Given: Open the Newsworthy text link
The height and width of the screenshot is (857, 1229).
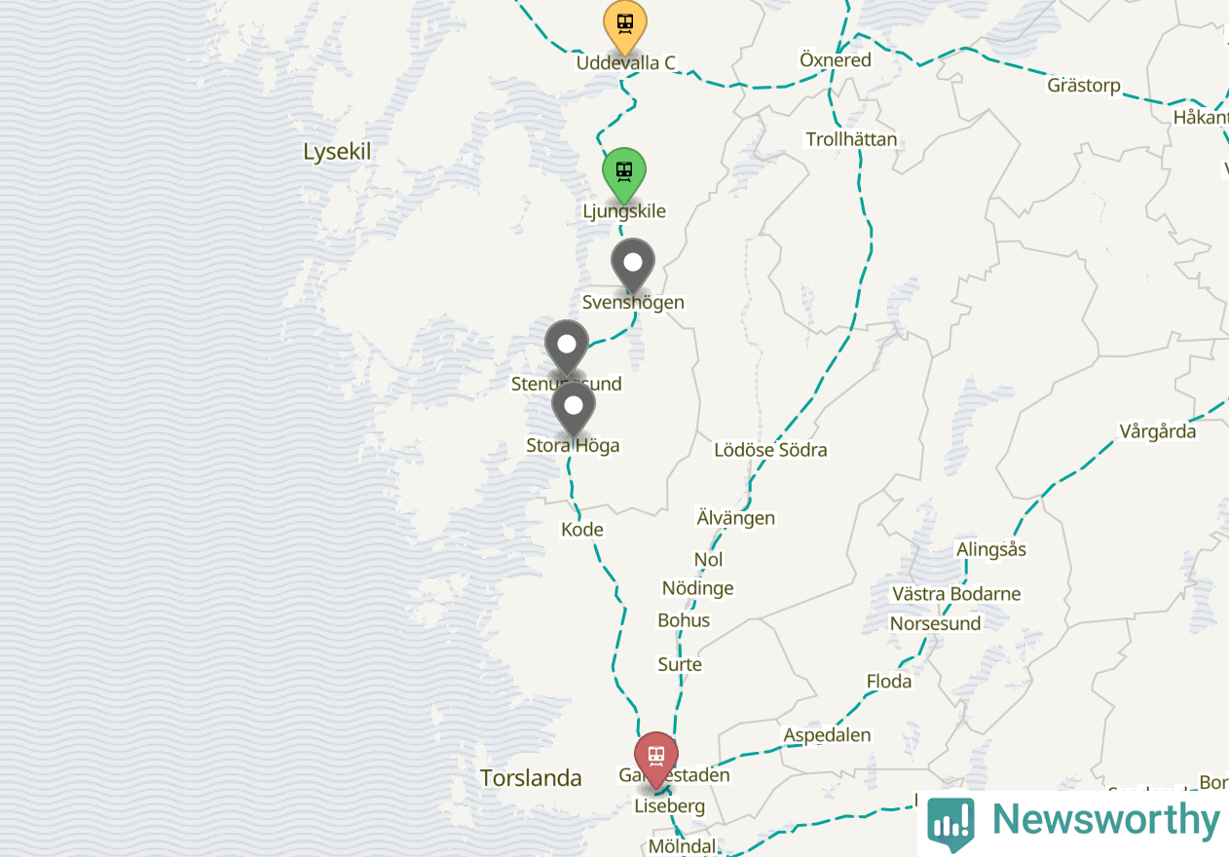Looking at the screenshot, I should pyautogui.click(x=1105, y=820).
